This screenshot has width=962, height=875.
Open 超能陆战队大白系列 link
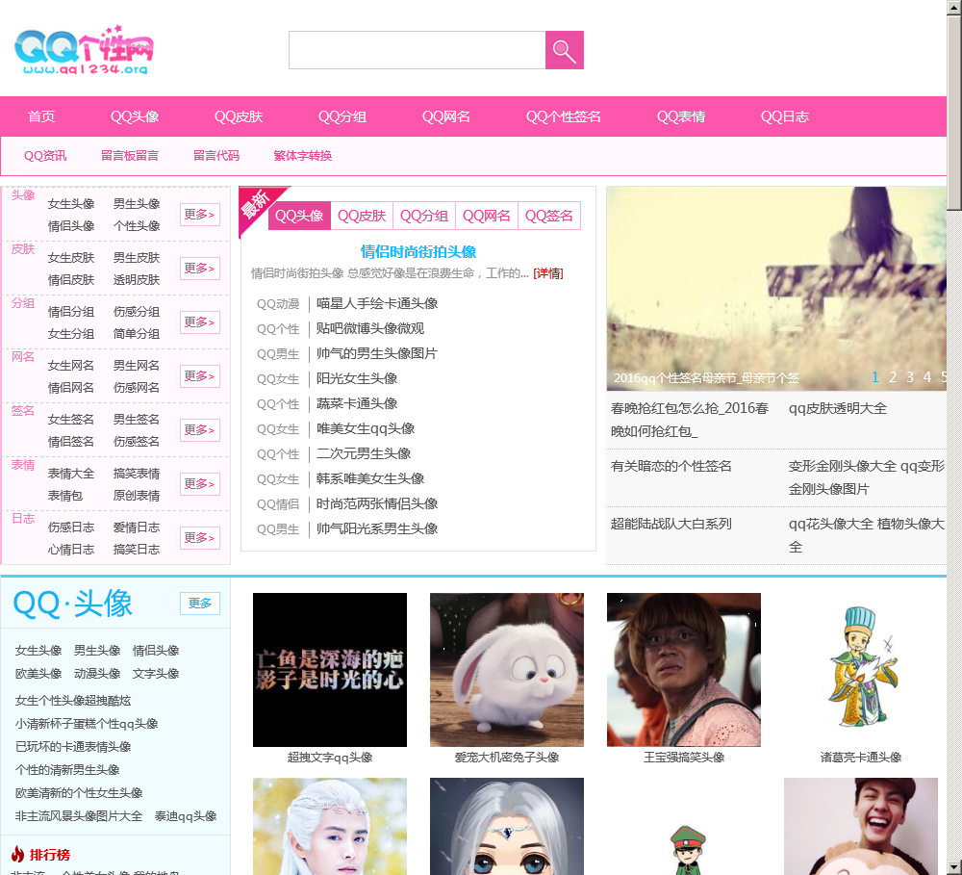pos(671,524)
